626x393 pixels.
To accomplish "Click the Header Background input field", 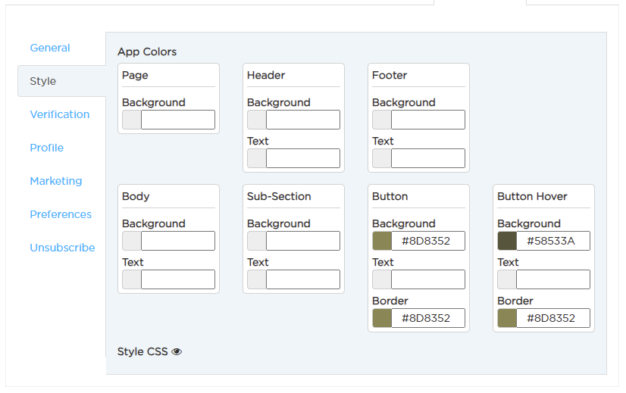I will pyautogui.click(x=303, y=120).
